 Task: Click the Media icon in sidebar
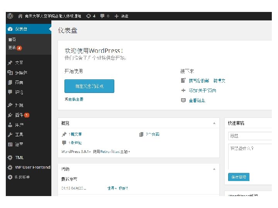(x=10, y=72)
